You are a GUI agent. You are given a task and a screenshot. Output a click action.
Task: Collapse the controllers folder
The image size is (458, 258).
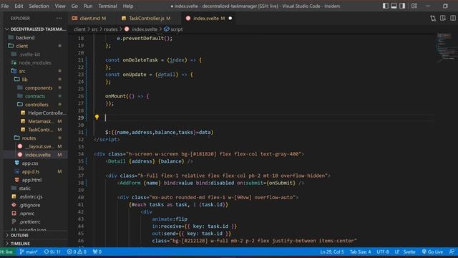[x=36, y=105]
